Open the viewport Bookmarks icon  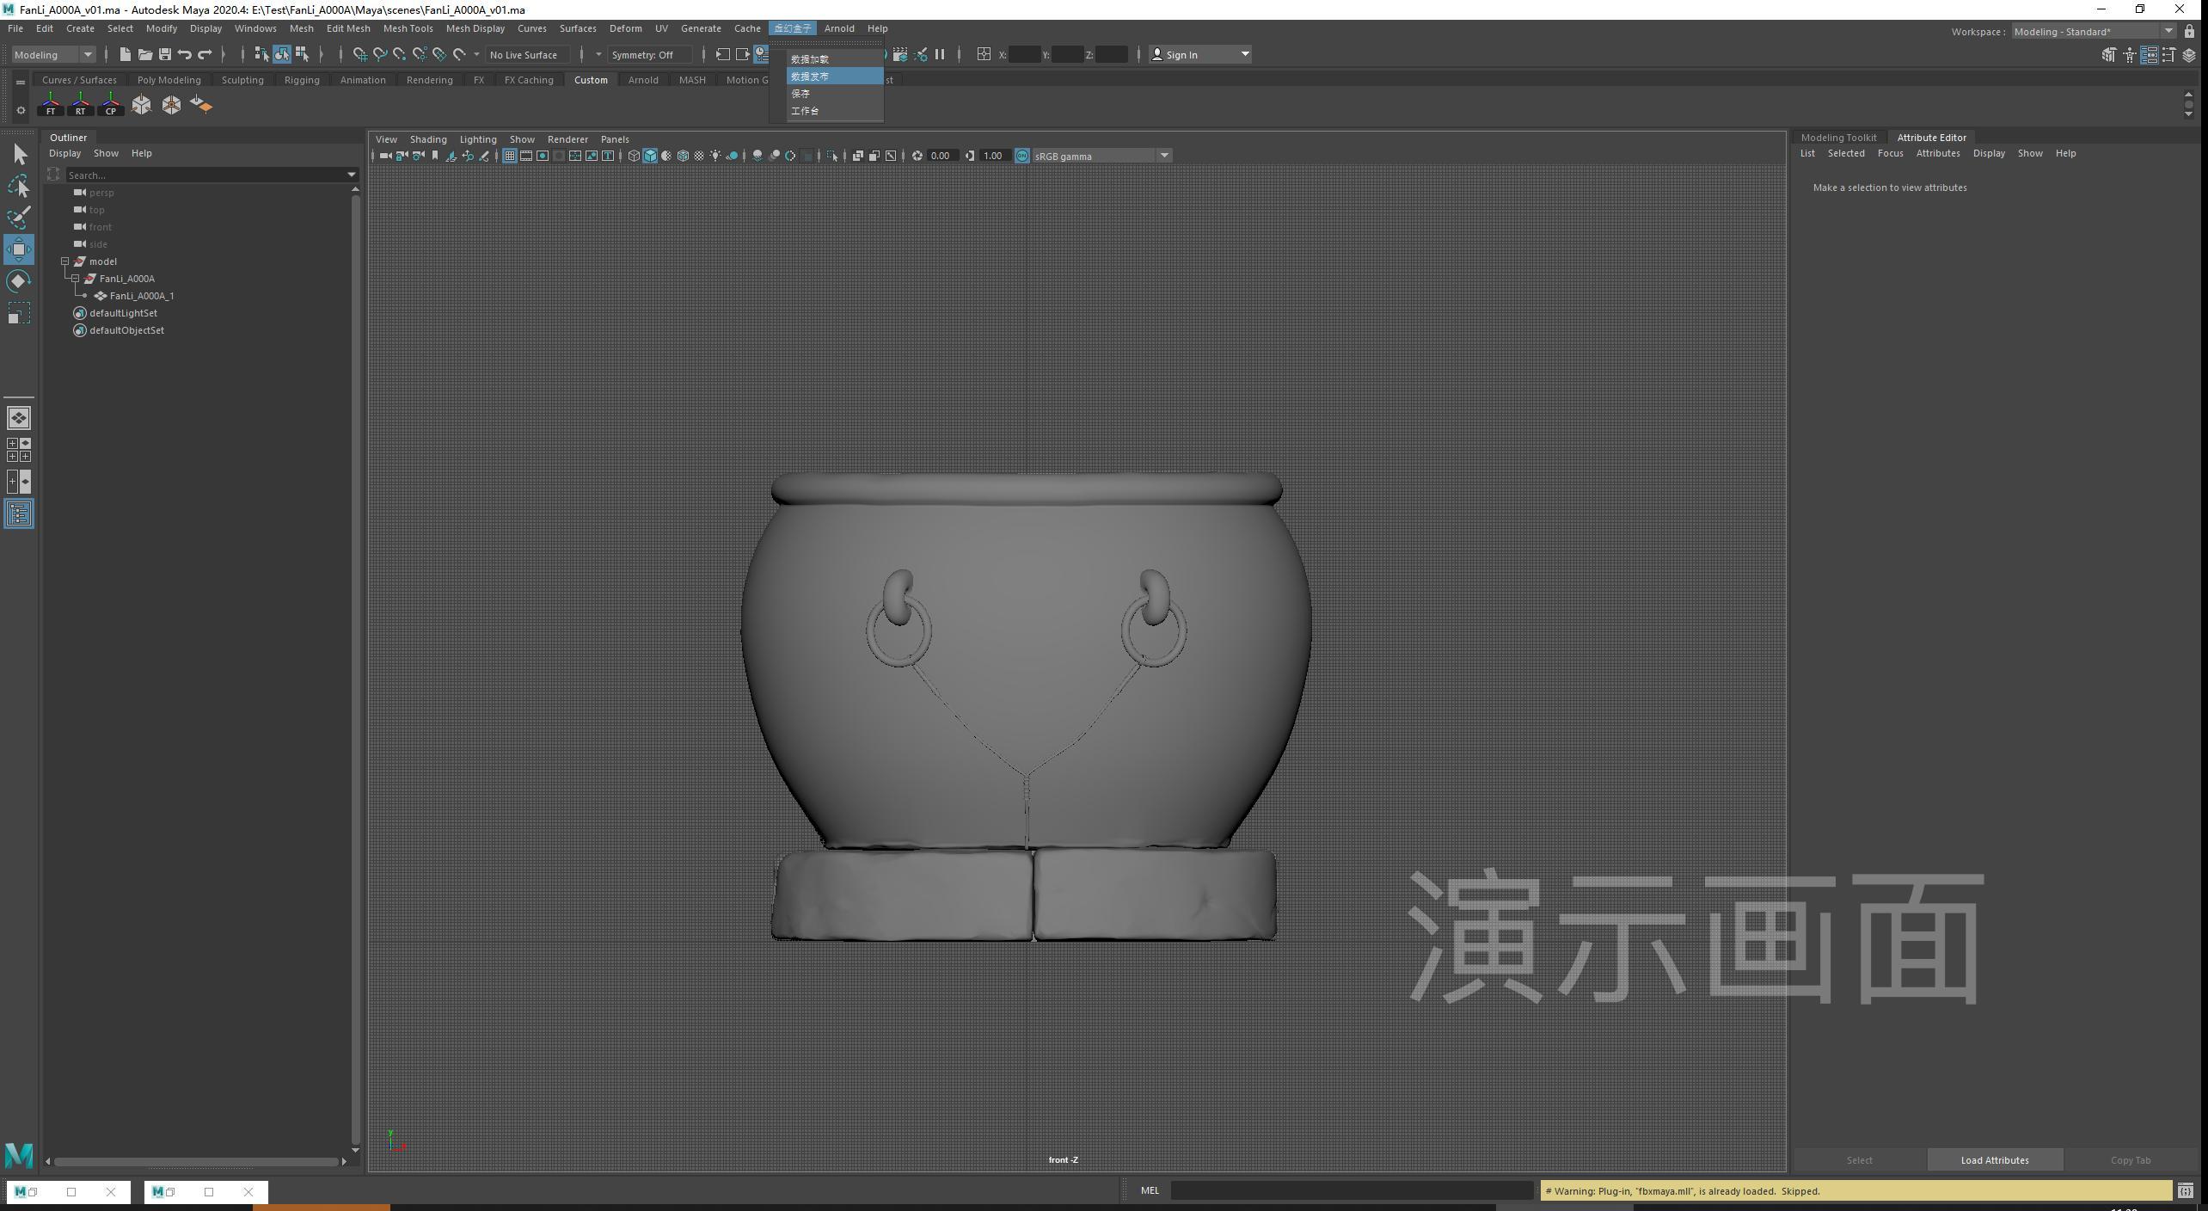tap(434, 156)
